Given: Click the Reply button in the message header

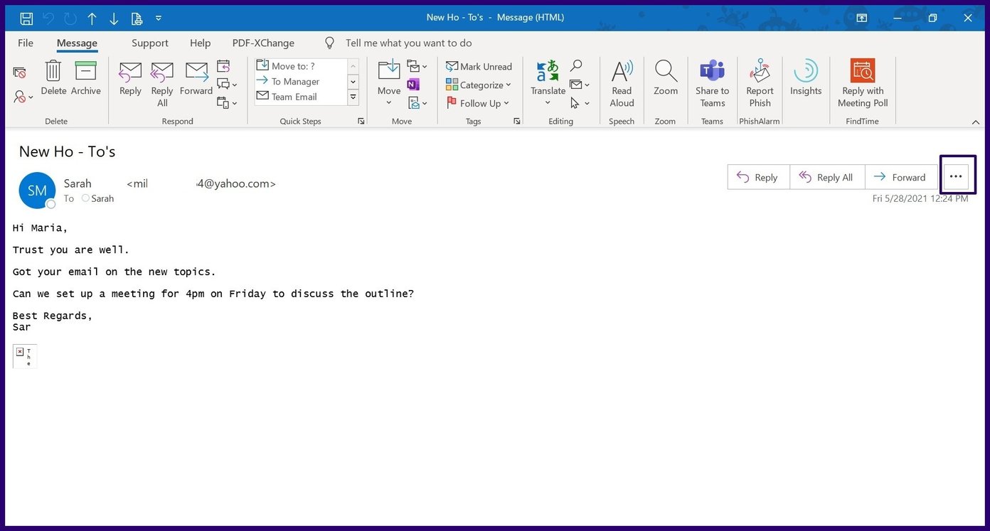Looking at the screenshot, I should [x=758, y=177].
